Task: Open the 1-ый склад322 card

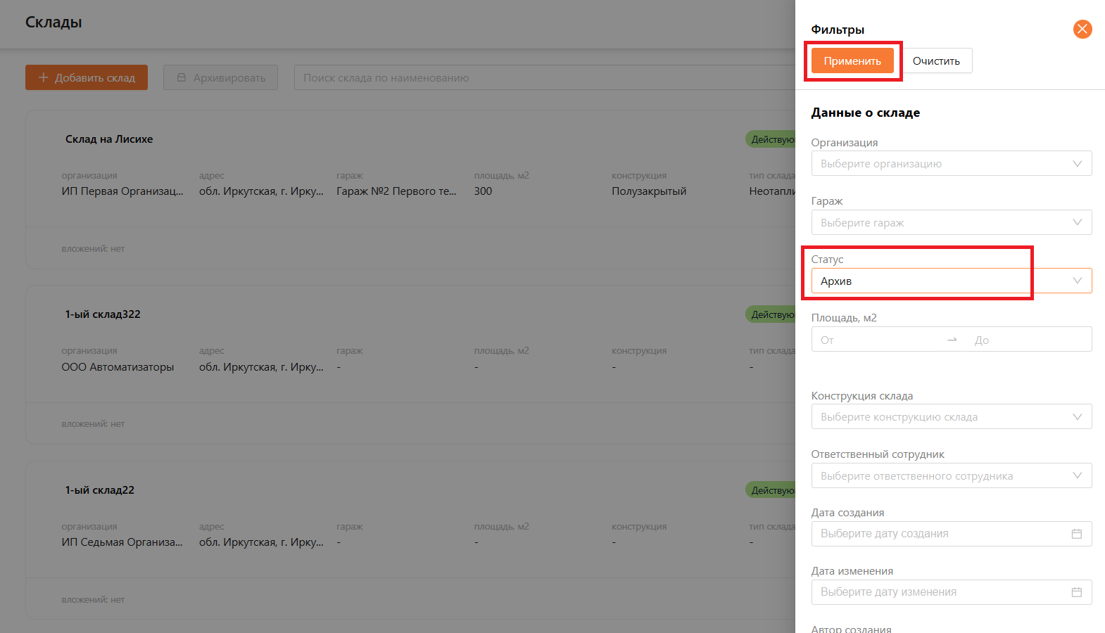Action: pyautogui.click(x=103, y=314)
